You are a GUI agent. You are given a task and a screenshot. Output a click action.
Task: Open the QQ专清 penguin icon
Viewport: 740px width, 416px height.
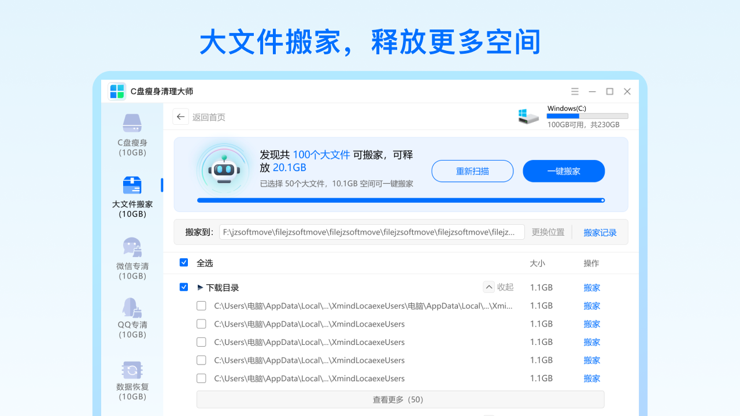[132, 307]
